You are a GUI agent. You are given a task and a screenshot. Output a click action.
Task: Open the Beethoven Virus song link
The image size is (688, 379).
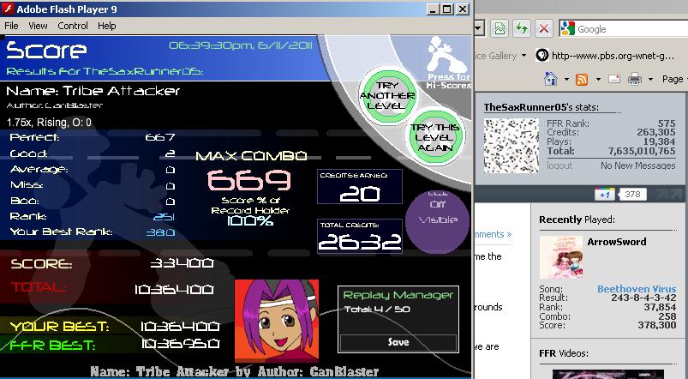[x=637, y=289]
